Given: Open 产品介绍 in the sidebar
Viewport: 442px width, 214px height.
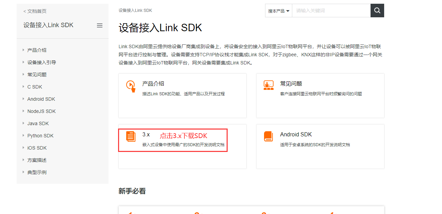Looking at the screenshot, I should (x=37, y=50).
